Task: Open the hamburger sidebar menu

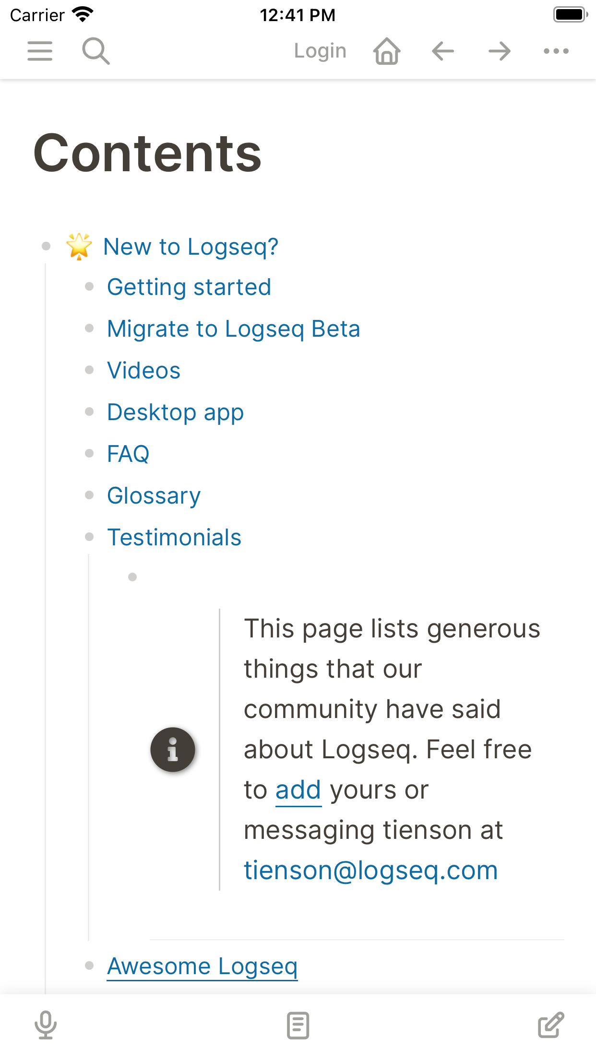Action: pyautogui.click(x=40, y=51)
